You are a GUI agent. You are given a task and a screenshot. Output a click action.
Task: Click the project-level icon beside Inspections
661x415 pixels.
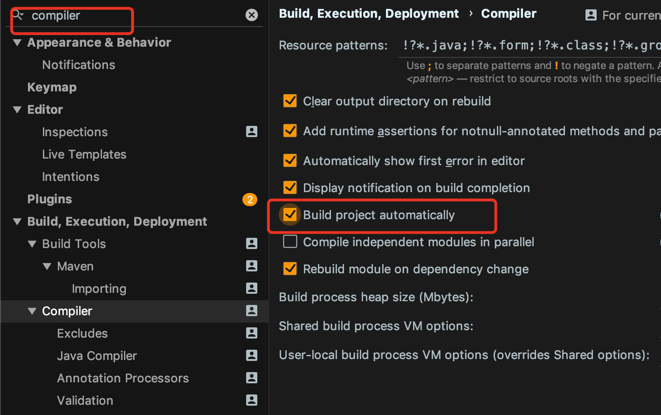pos(252,131)
